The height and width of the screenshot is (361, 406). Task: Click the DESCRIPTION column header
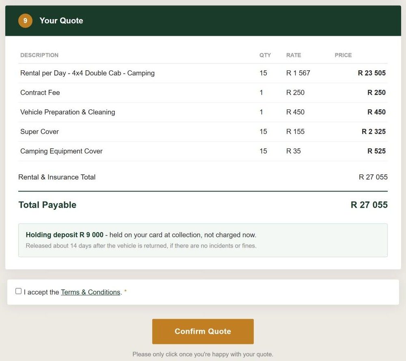(x=39, y=55)
